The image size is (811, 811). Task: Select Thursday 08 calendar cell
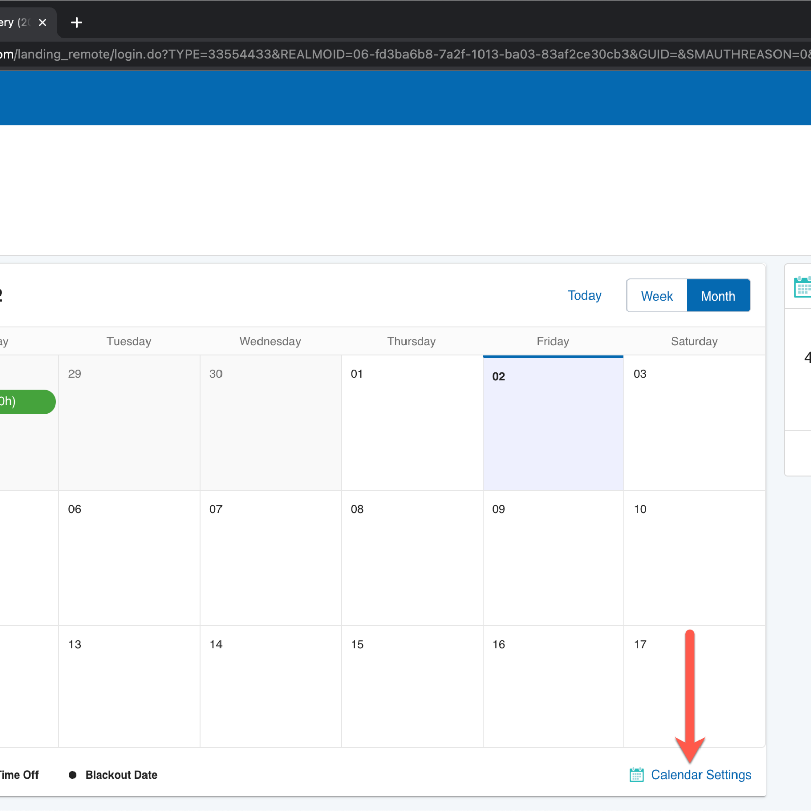pyautogui.click(x=412, y=558)
